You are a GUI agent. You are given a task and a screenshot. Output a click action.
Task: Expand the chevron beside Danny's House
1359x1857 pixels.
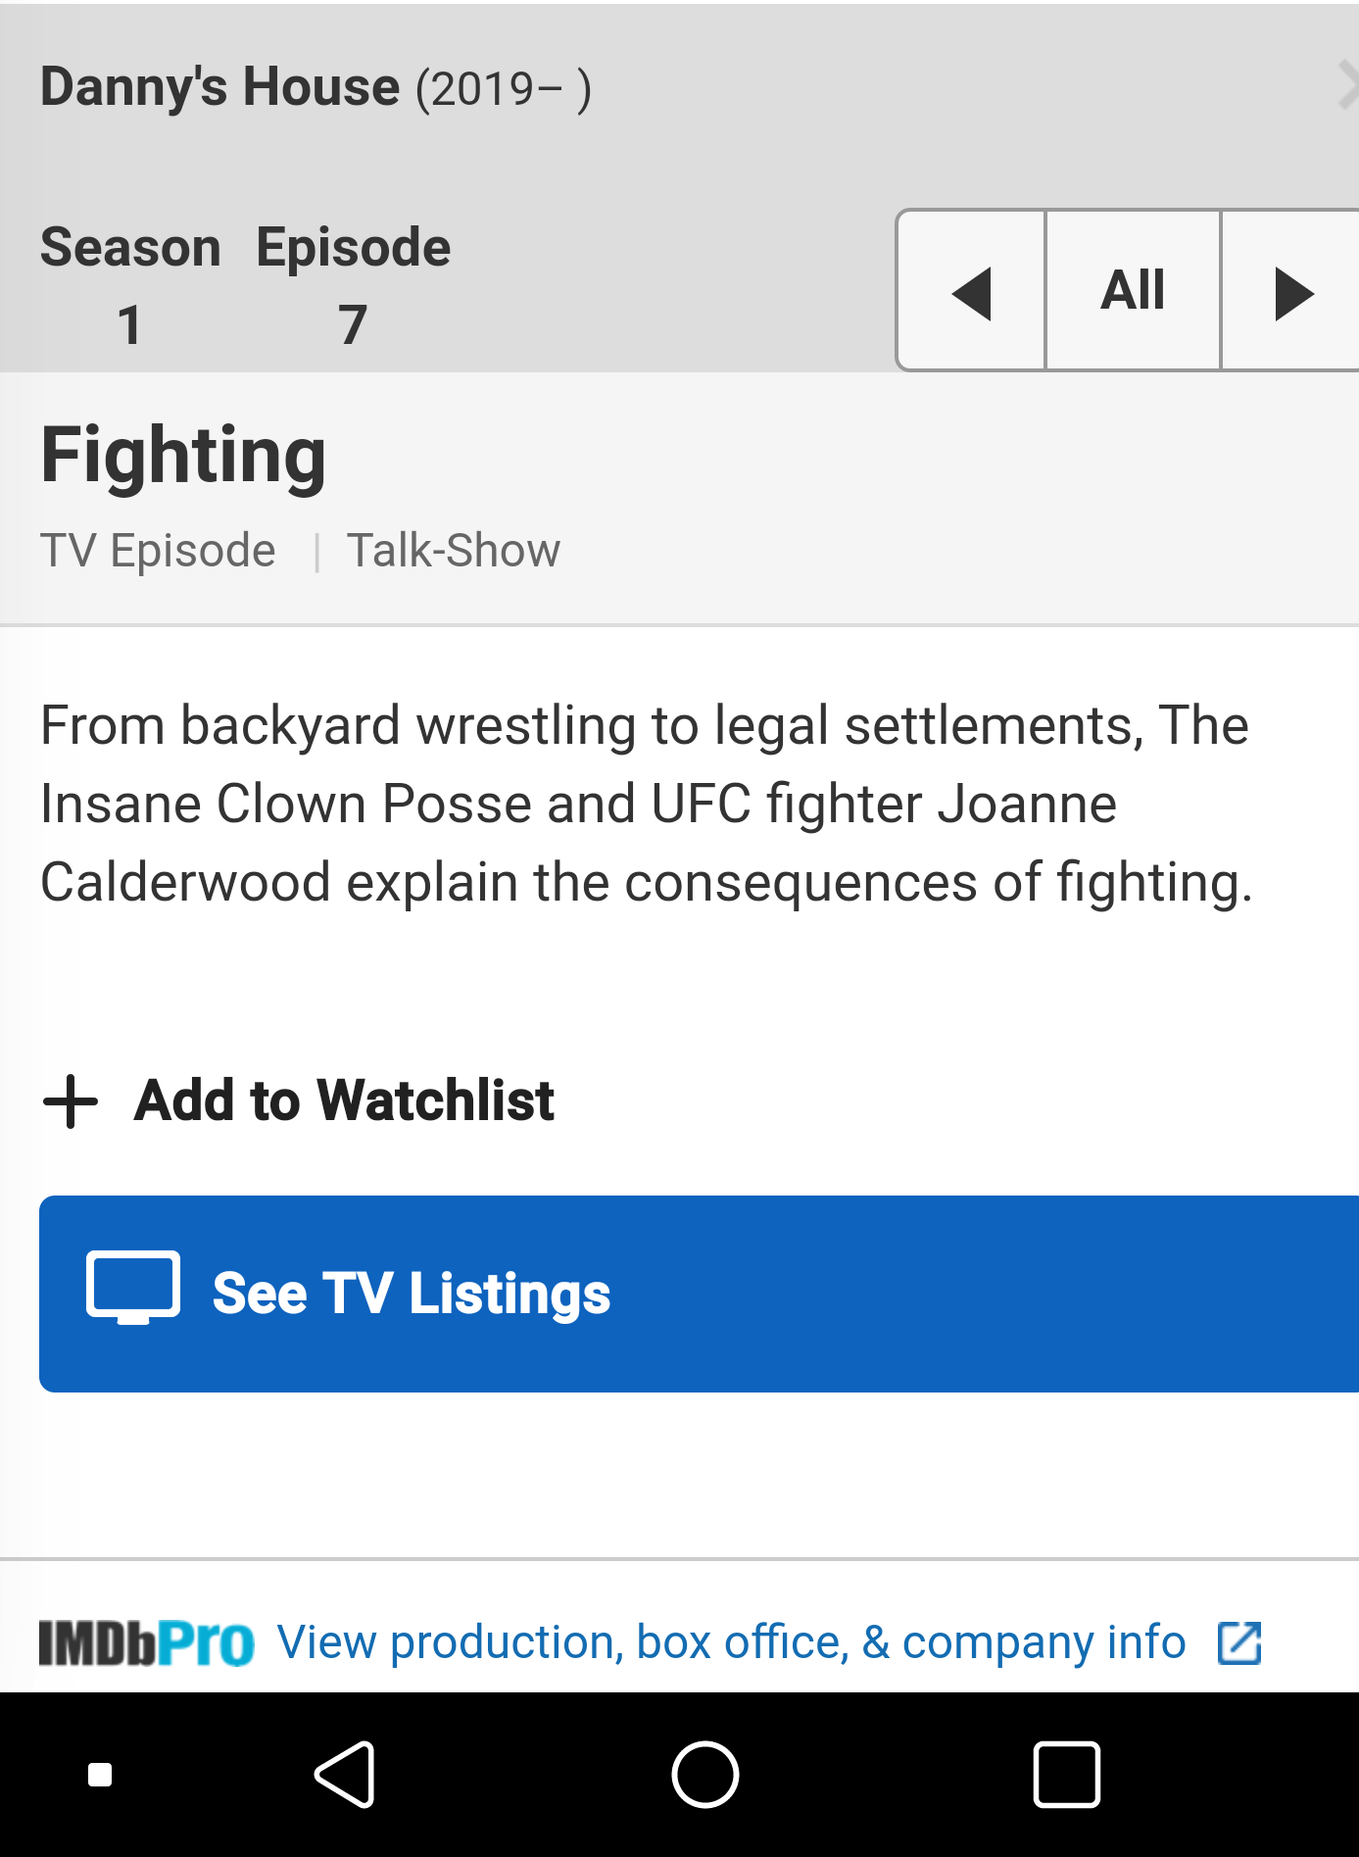tap(1347, 85)
